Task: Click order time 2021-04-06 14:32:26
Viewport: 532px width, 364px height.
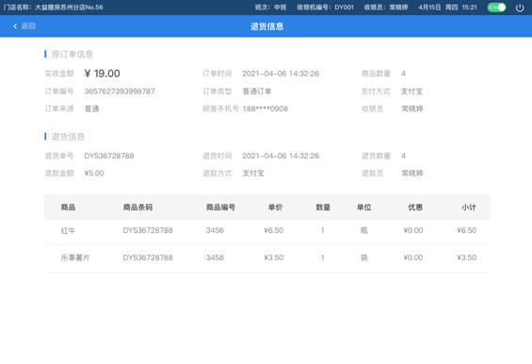Action: coord(281,74)
